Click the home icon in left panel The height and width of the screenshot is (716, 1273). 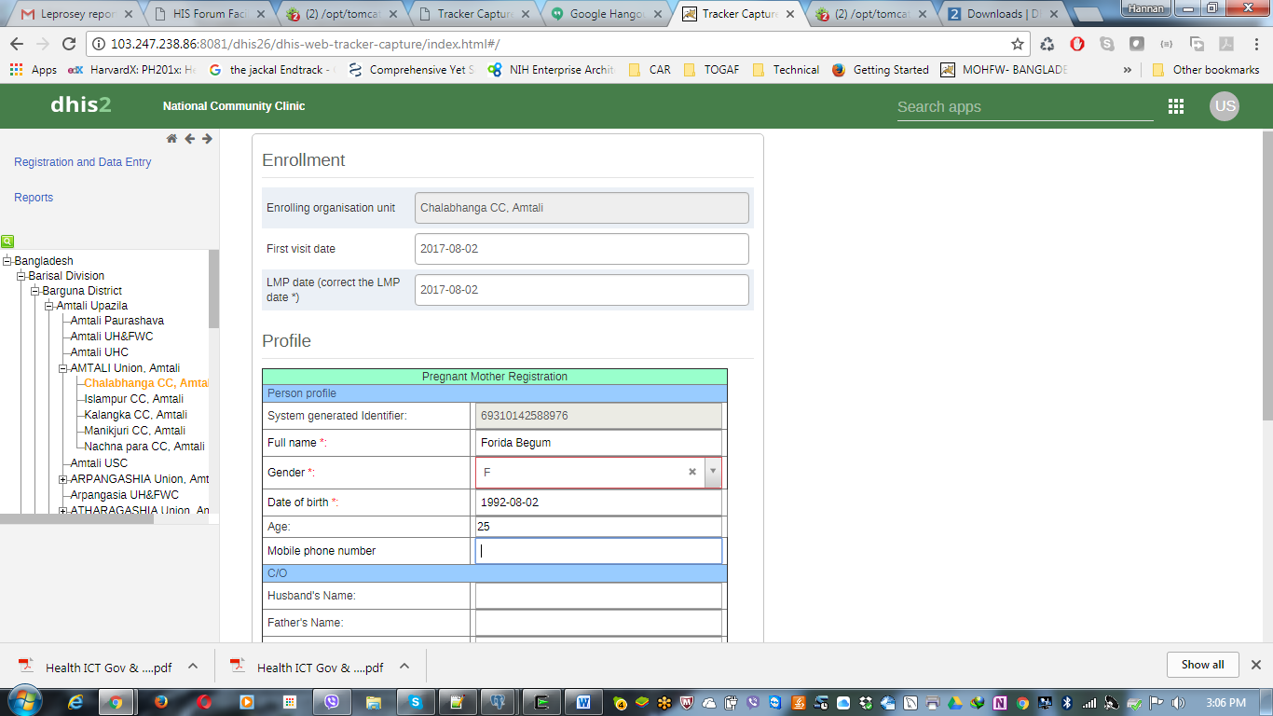(x=171, y=139)
